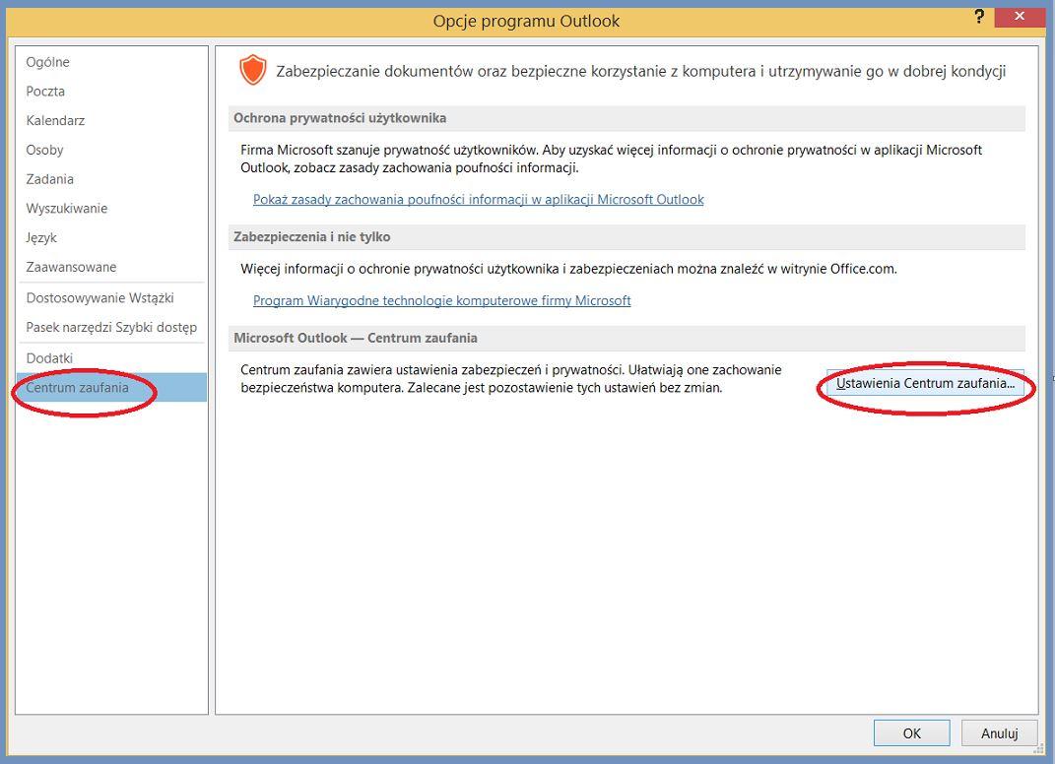The height and width of the screenshot is (764, 1055).
Task: Cancel the dialog with Anuluj
Action: 999,733
